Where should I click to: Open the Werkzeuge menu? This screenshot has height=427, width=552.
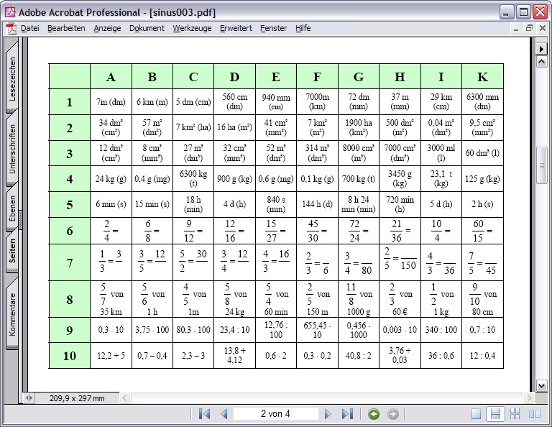pyautogui.click(x=192, y=28)
